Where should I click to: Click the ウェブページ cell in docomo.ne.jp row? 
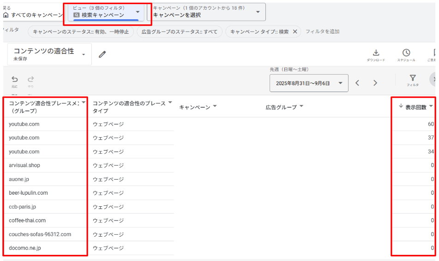click(108, 248)
